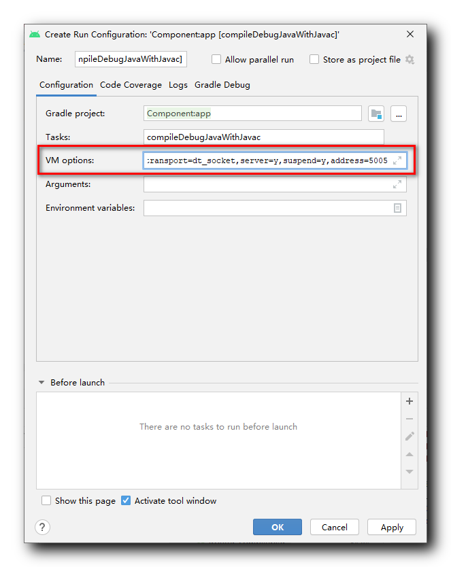Viewport: 451px width, 567px height.
Task: Select a registered Gradle project via folder icon
Action: click(x=376, y=114)
